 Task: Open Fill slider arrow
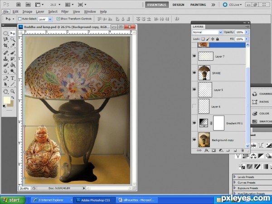tap(247, 39)
